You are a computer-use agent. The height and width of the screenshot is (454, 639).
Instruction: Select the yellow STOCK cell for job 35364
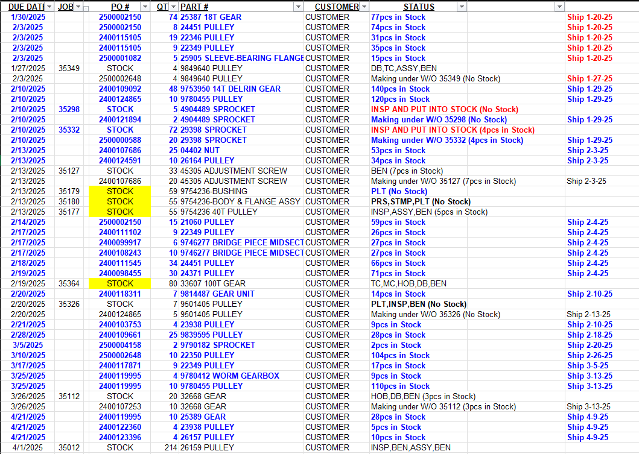pyautogui.click(x=120, y=284)
